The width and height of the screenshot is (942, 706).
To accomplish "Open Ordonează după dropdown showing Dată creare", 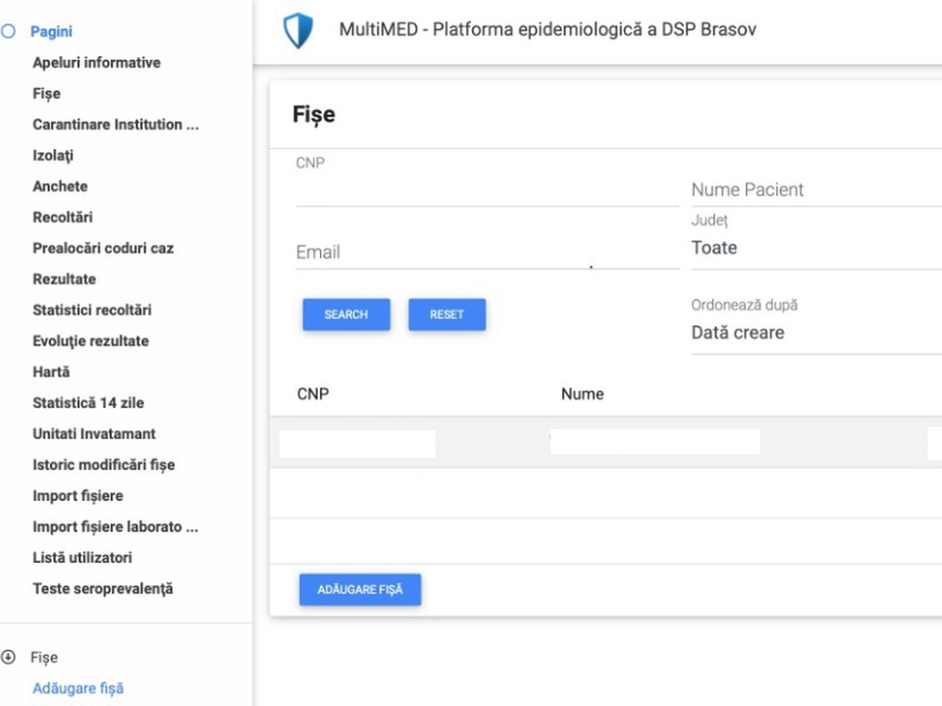I will tap(816, 332).
